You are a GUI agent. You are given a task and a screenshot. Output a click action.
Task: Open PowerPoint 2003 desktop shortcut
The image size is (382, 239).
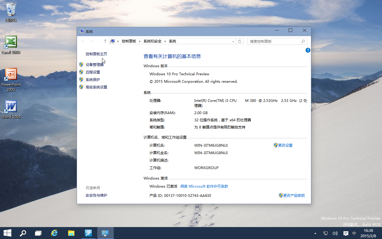pos(11,79)
